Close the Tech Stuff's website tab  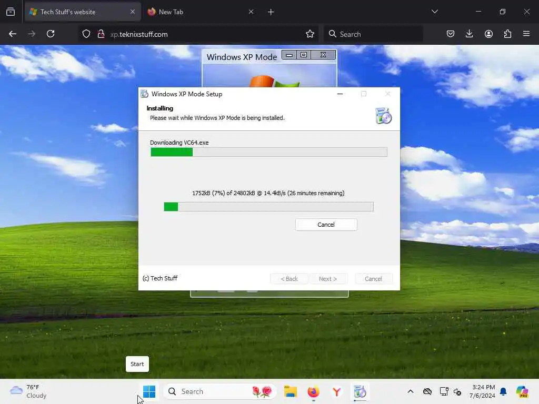(132, 12)
